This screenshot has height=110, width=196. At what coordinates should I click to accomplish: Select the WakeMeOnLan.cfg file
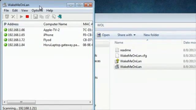pos(134,56)
